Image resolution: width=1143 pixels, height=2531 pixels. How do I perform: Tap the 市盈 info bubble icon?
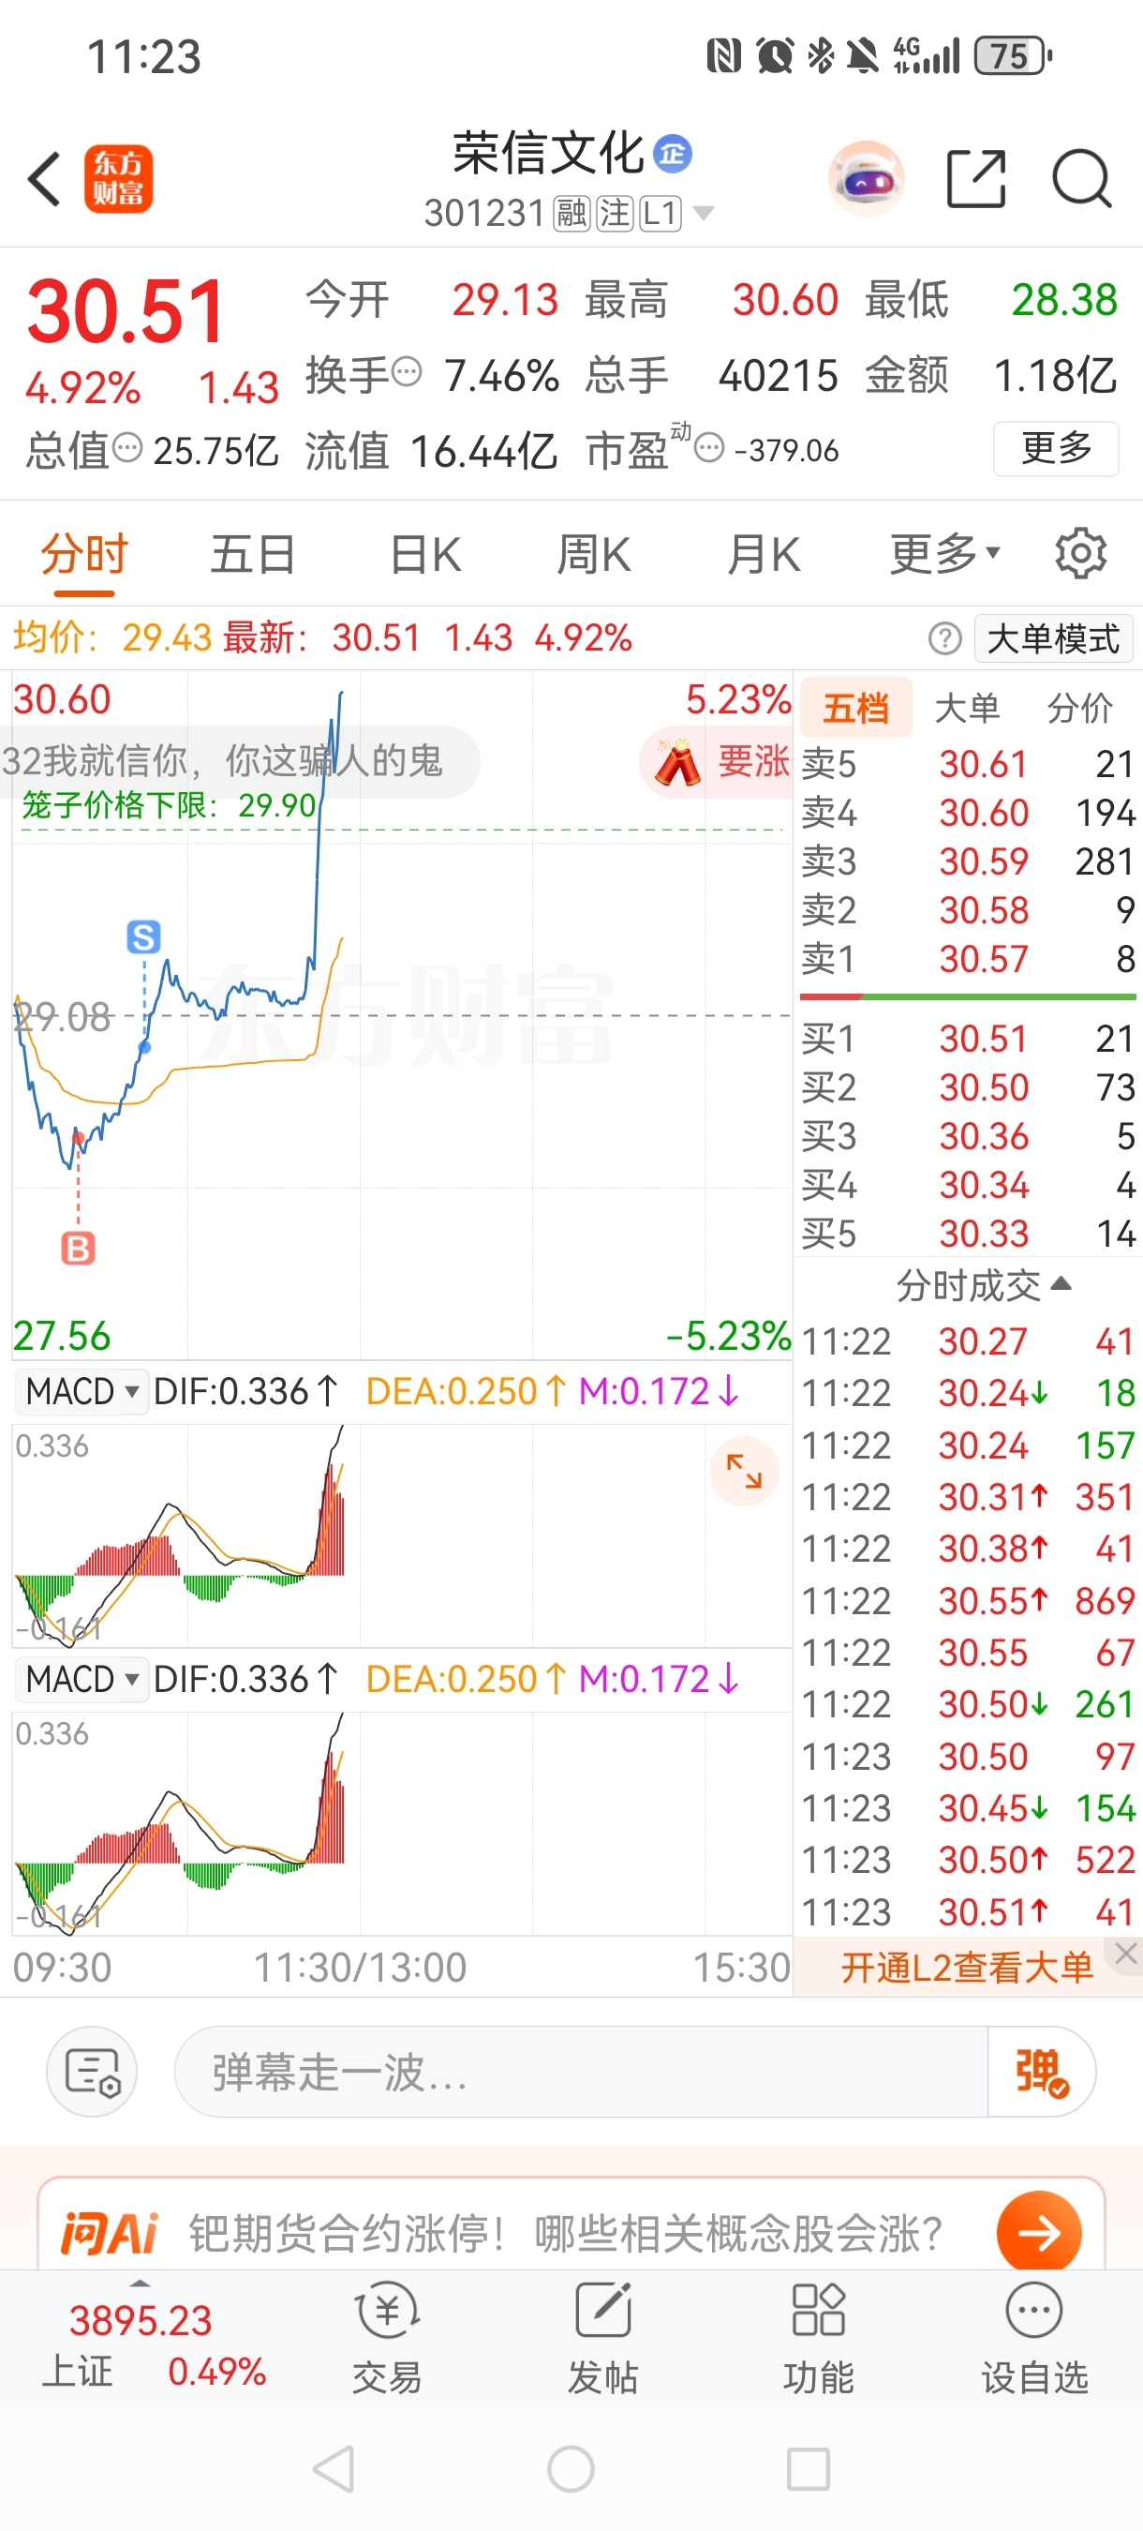click(709, 448)
